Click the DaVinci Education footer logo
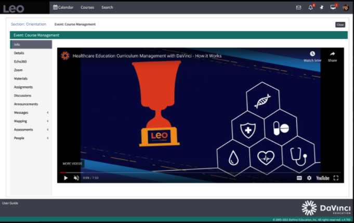Image resolution: width=354 pixels, height=223 pixels. [x=326, y=208]
